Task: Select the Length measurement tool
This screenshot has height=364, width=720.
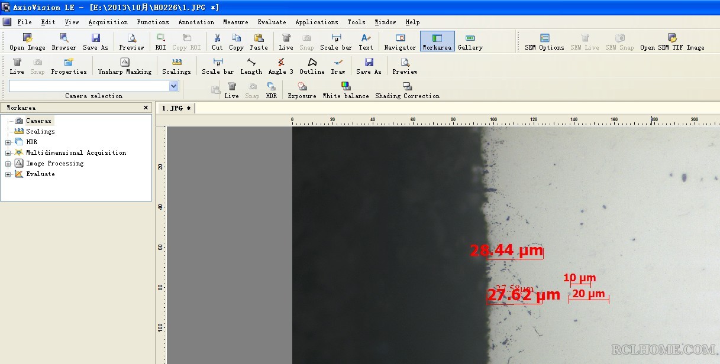Action: [x=251, y=66]
